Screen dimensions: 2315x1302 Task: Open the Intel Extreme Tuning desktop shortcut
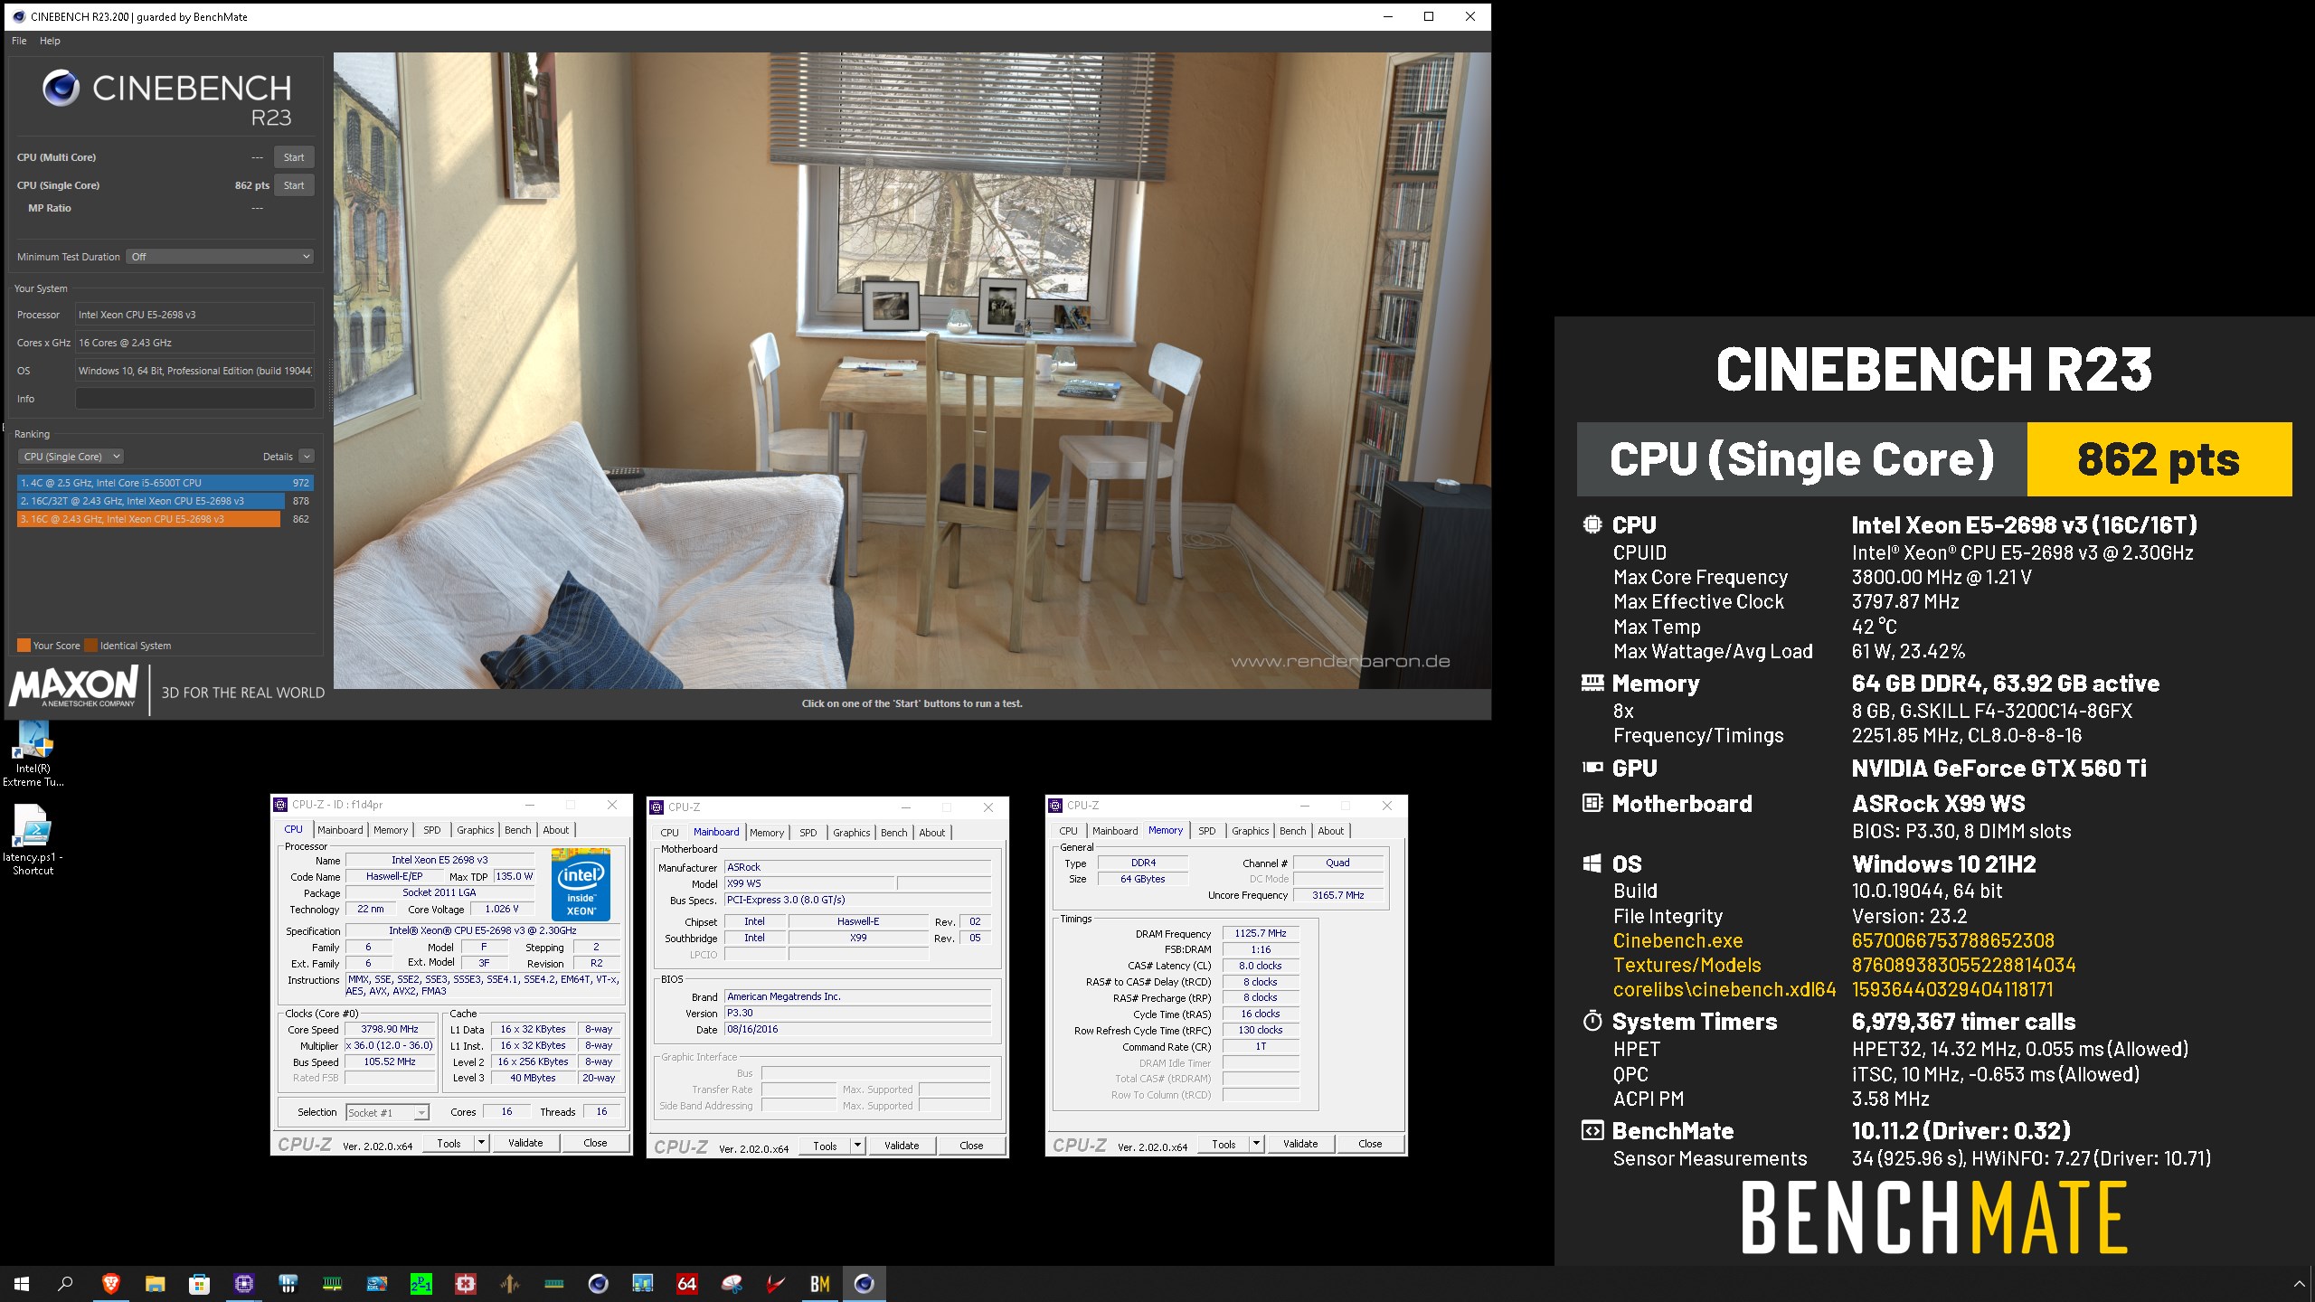[x=33, y=755]
